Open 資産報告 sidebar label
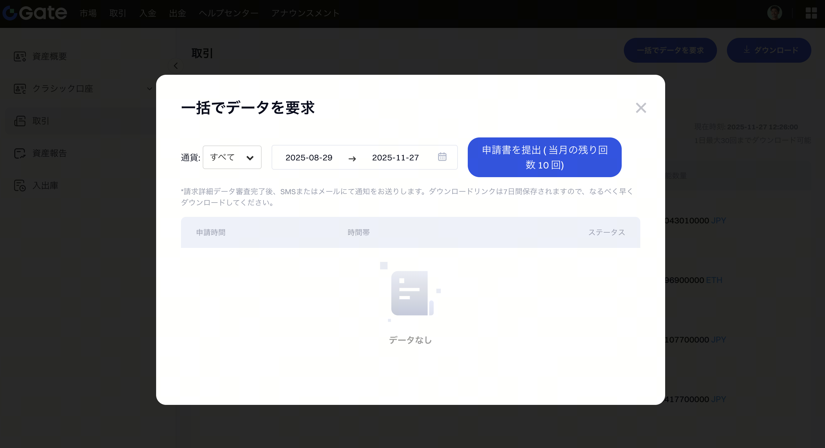The image size is (825, 448). (x=50, y=153)
